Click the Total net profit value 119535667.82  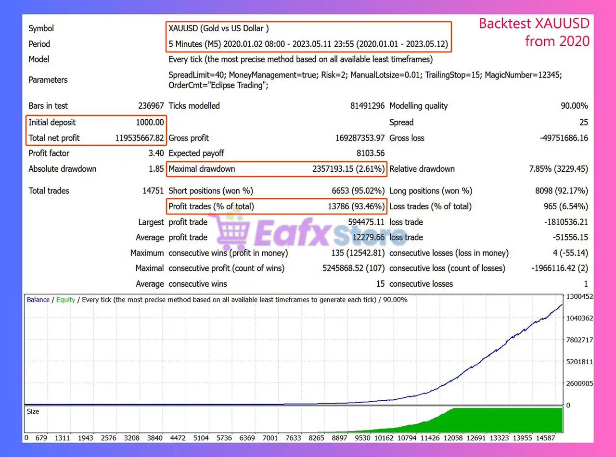[x=140, y=138]
